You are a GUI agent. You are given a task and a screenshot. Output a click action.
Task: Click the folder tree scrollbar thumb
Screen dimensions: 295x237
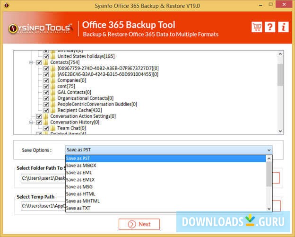click(x=280, y=75)
